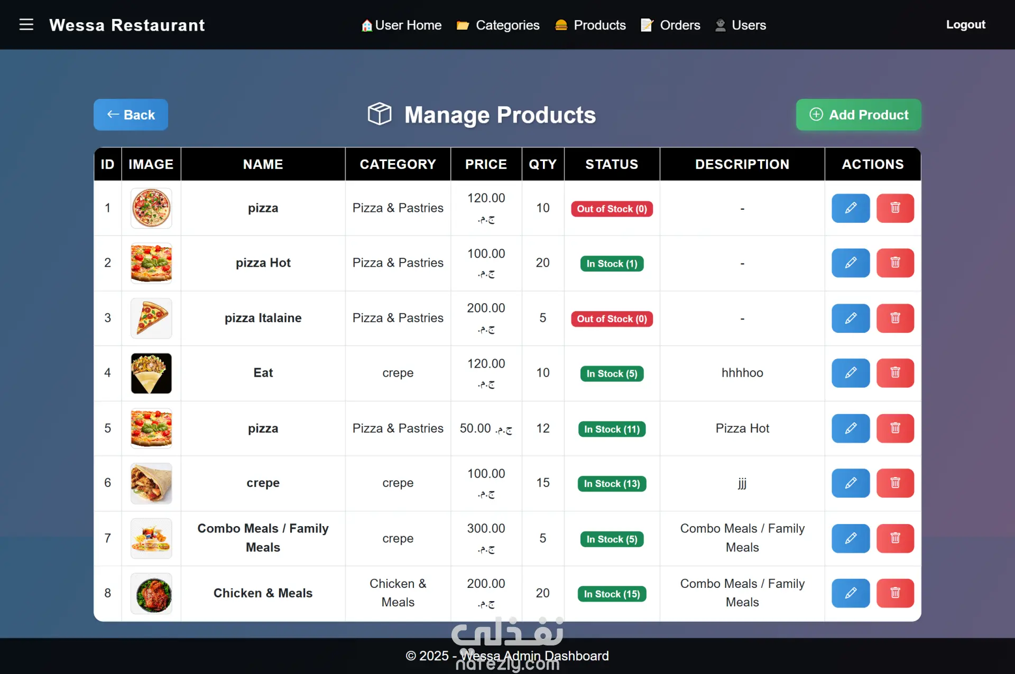Log out using the Logout link
Viewport: 1015px width, 674px height.
coord(965,25)
